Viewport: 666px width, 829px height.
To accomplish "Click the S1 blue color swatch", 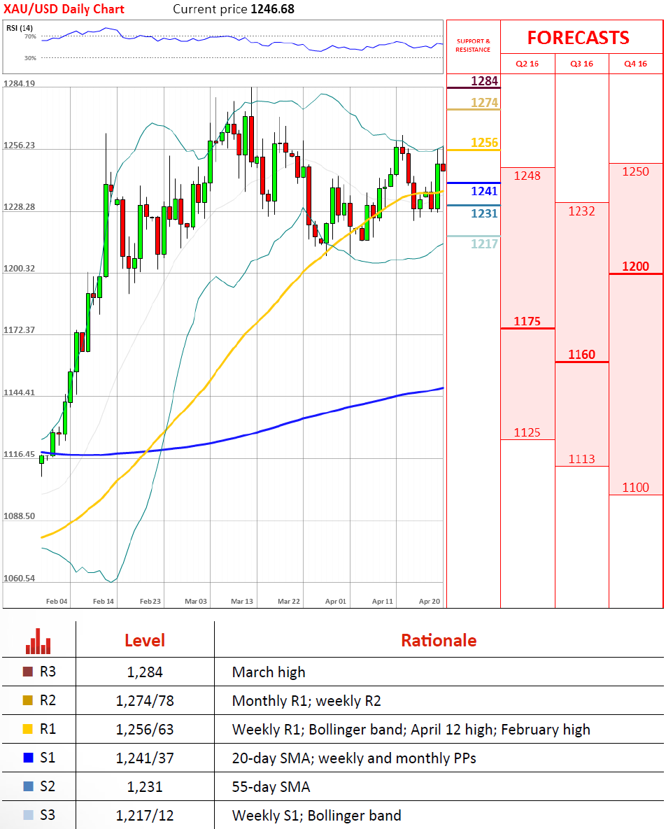I will [28, 758].
